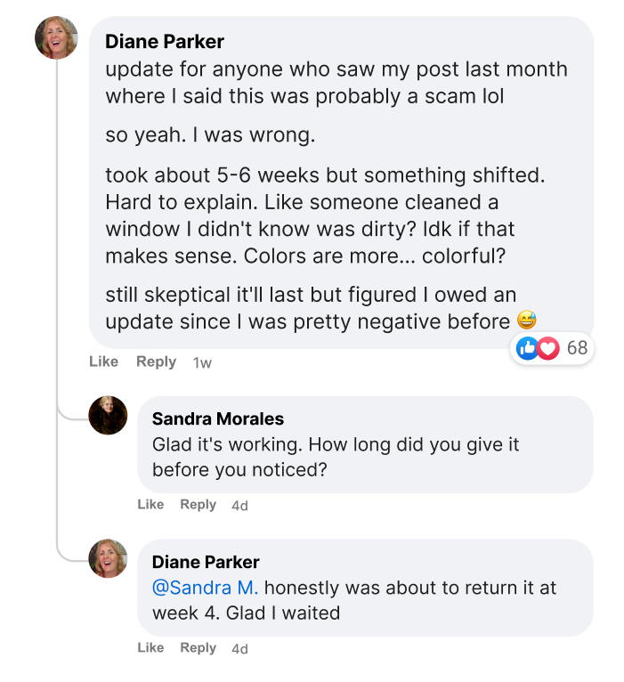Click the sweat-smile emoji in Diane's comment
Screen dimensions: 624x682
coord(527,321)
